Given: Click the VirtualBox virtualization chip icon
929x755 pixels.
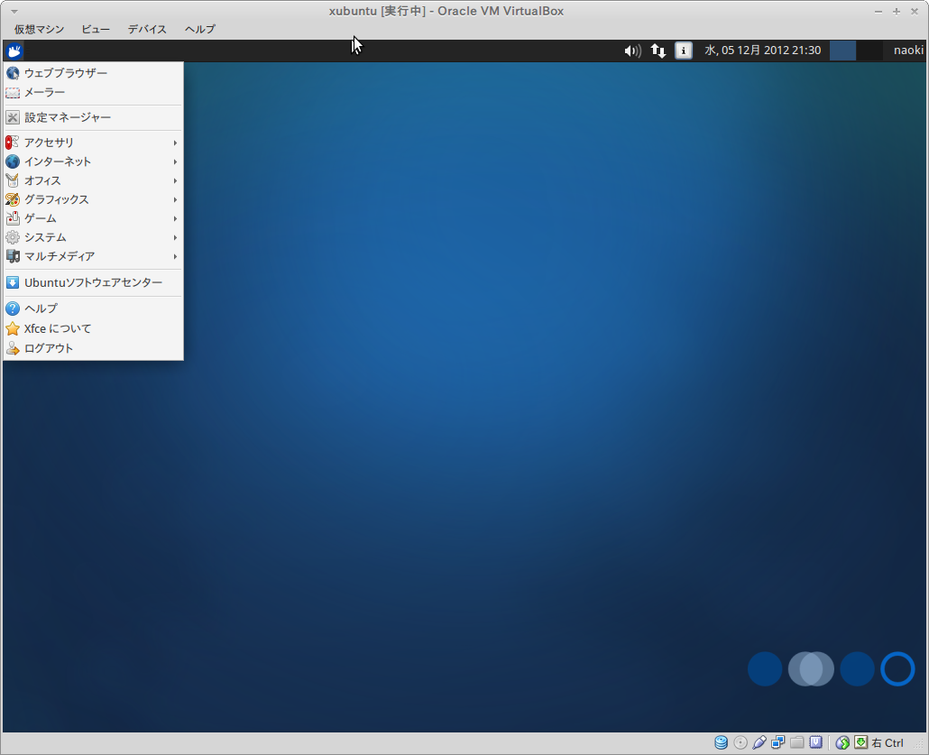Looking at the screenshot, I should 816,742.
